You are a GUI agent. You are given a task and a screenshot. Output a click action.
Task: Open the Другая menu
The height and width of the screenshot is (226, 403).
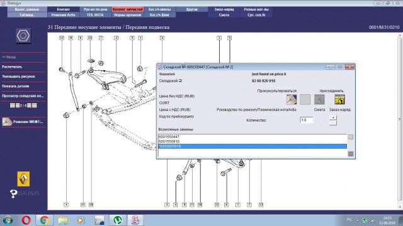click(x=191, y=9)
